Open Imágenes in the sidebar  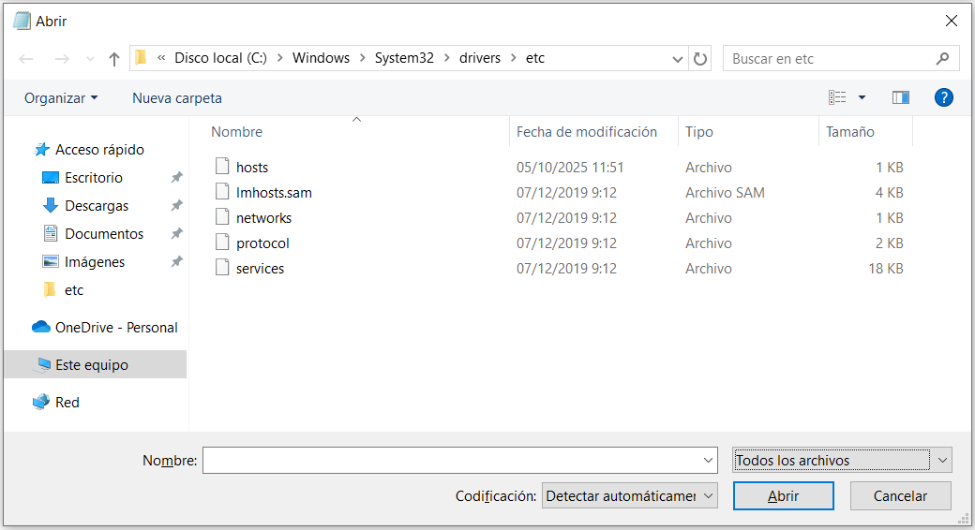[x=95, y=261]
